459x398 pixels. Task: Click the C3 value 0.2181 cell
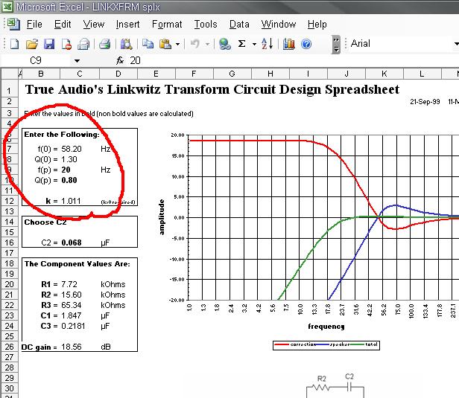click(x=73, y=326)
